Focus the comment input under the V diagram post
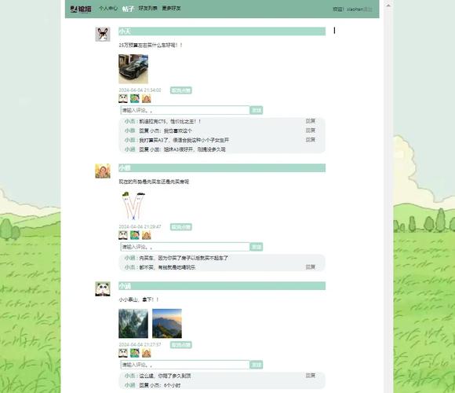The image size is (455, 393). [185, 247]
